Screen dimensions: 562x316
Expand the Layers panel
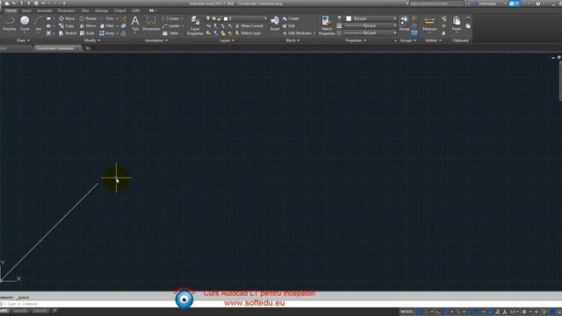coord(227,40)
